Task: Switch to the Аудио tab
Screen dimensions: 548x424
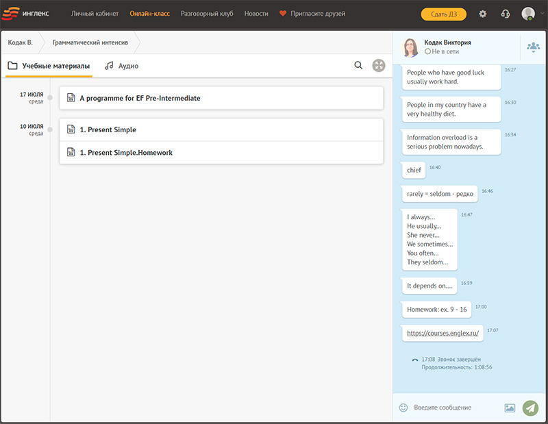Action: (121, 66)
